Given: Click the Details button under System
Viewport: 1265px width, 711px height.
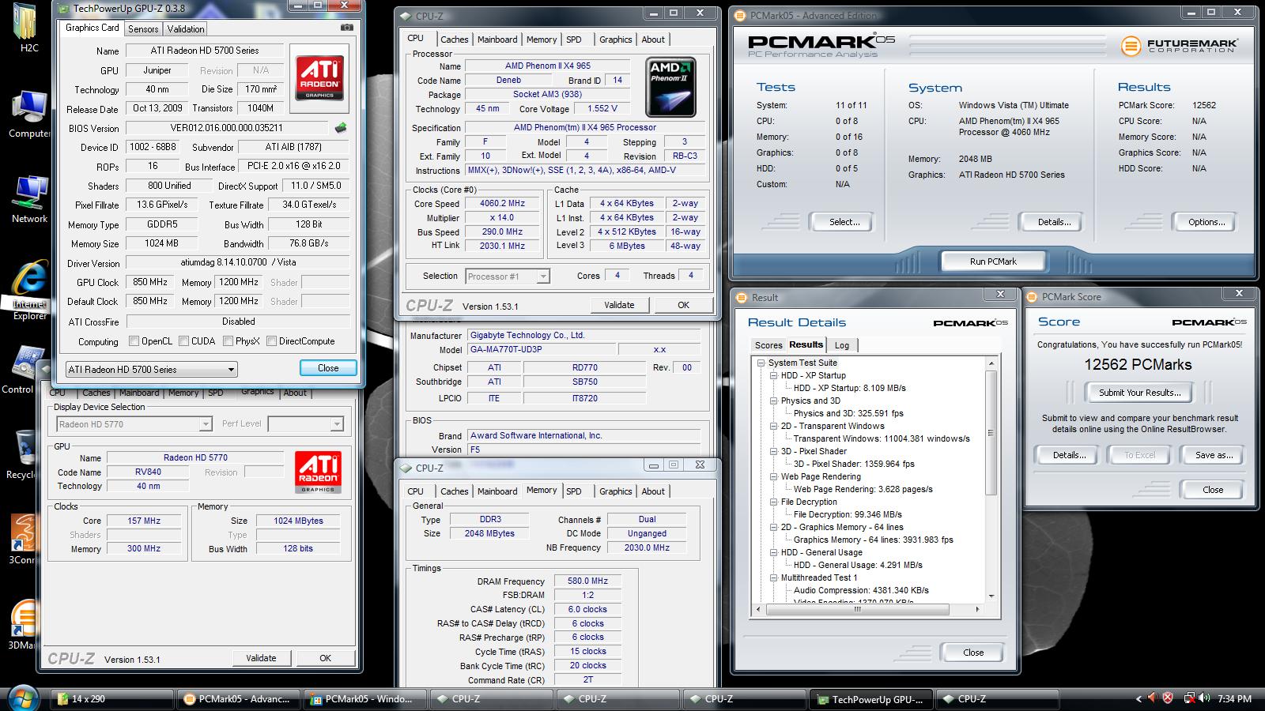Looking at the screenshot, I should pos(1054,222).
